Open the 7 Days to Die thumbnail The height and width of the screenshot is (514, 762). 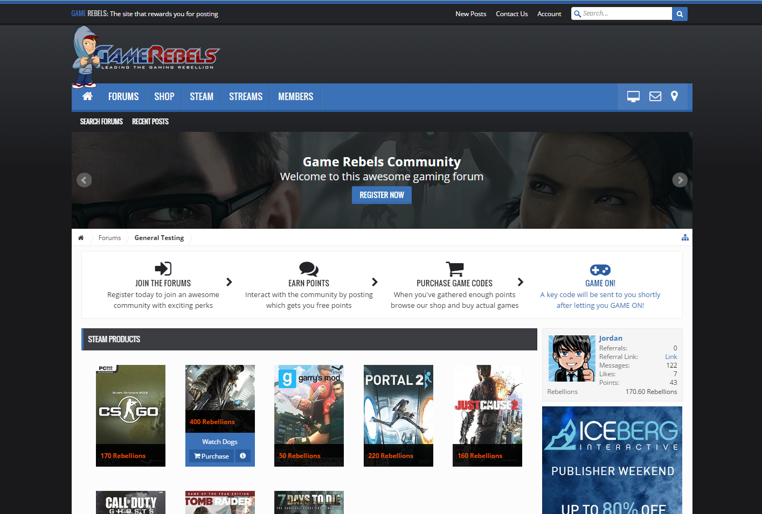(x=309, y=503)
